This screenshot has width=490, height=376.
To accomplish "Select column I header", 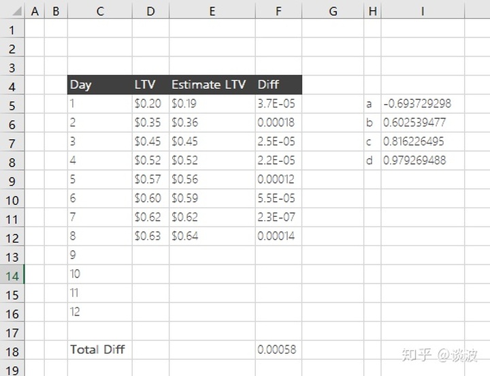I will point(423,12).
